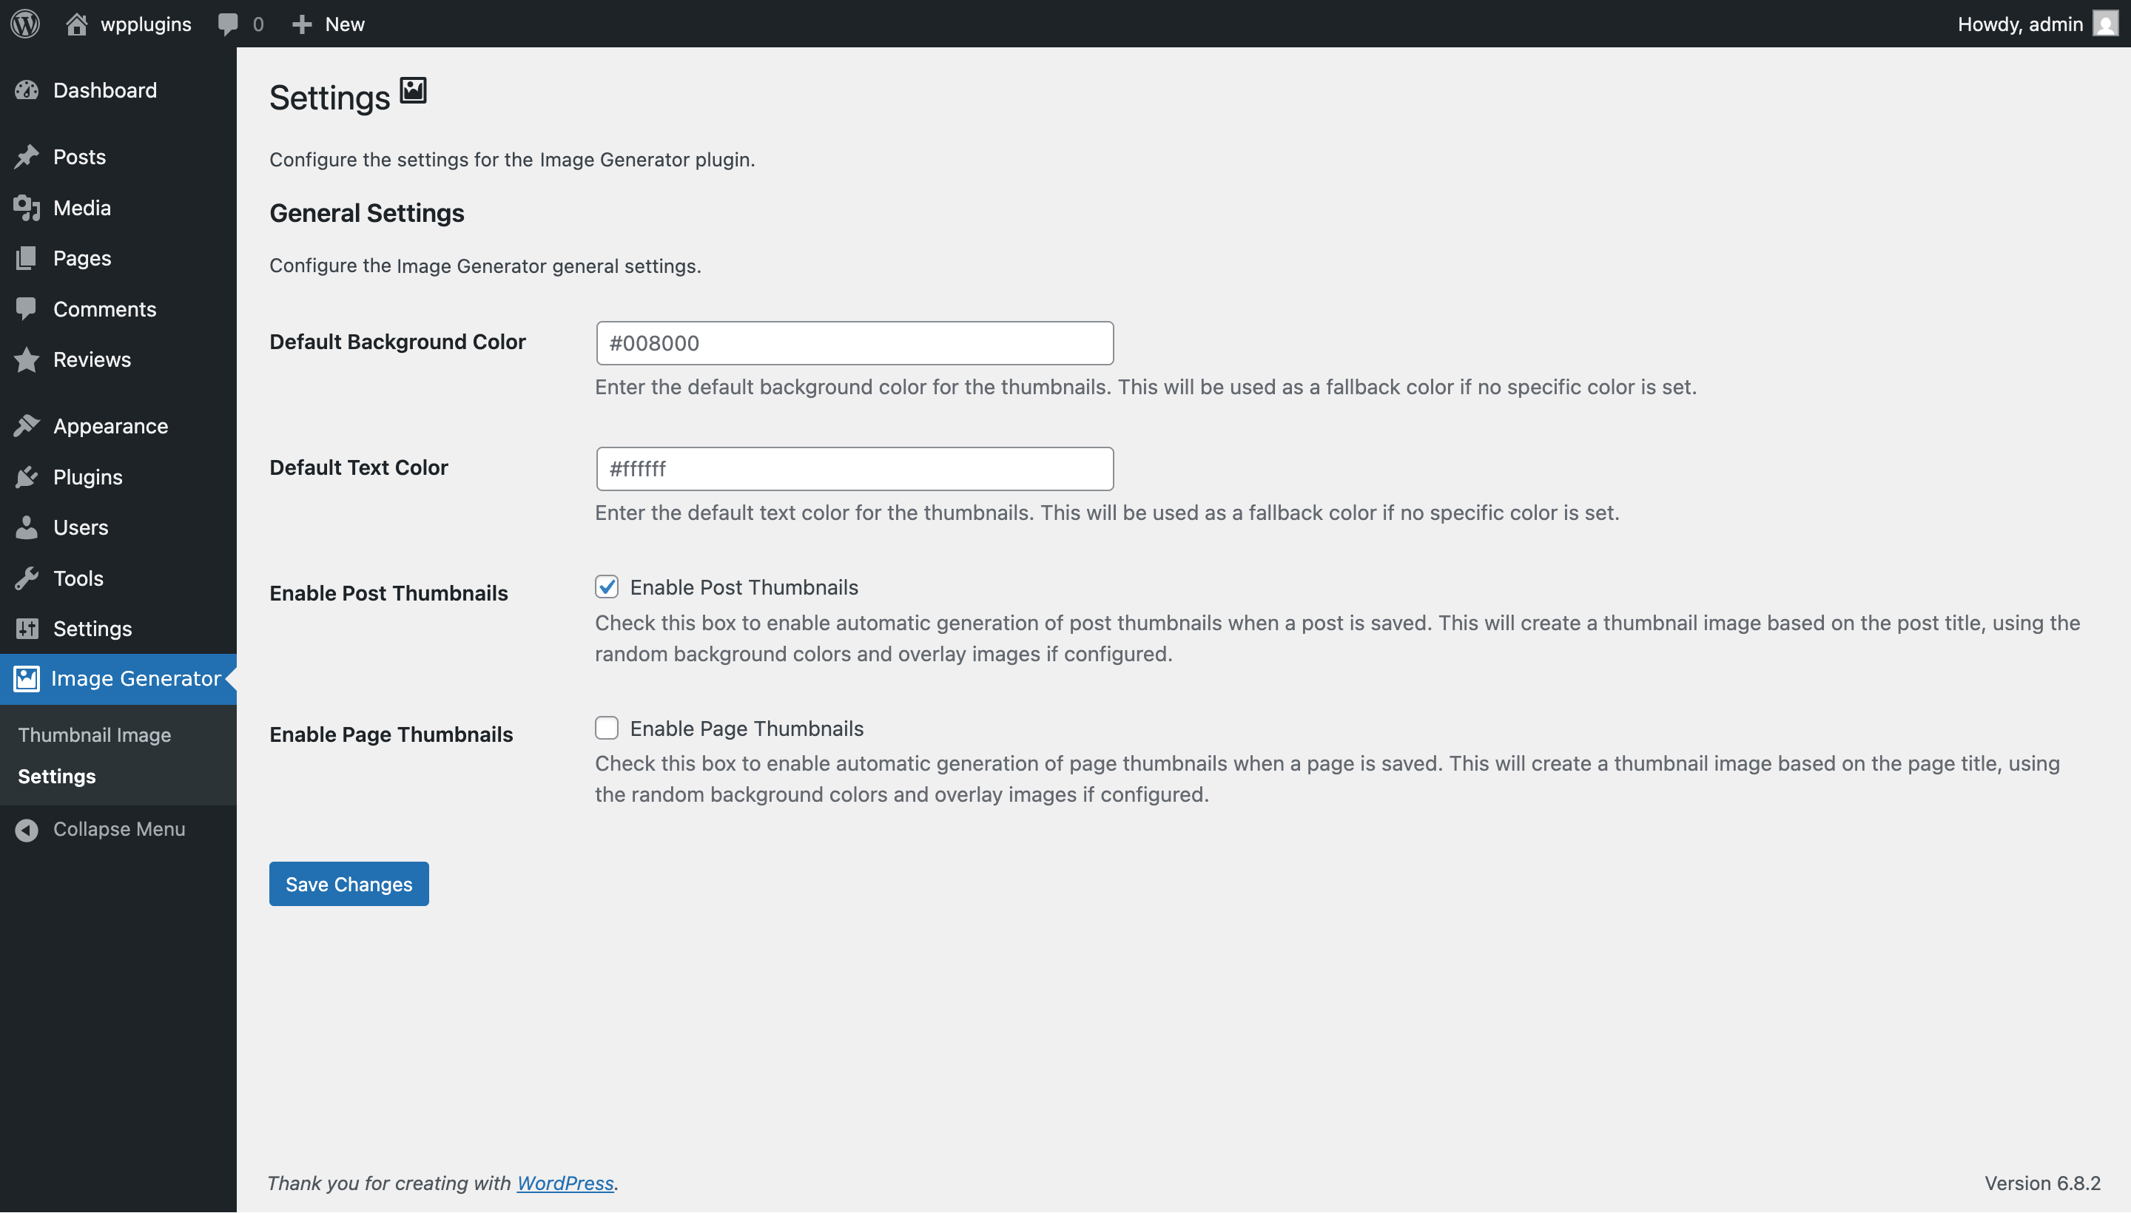This screenshot has height=1213, width=2131.
Task: Click the Default Background Color field
Action: tap(853, 342)
